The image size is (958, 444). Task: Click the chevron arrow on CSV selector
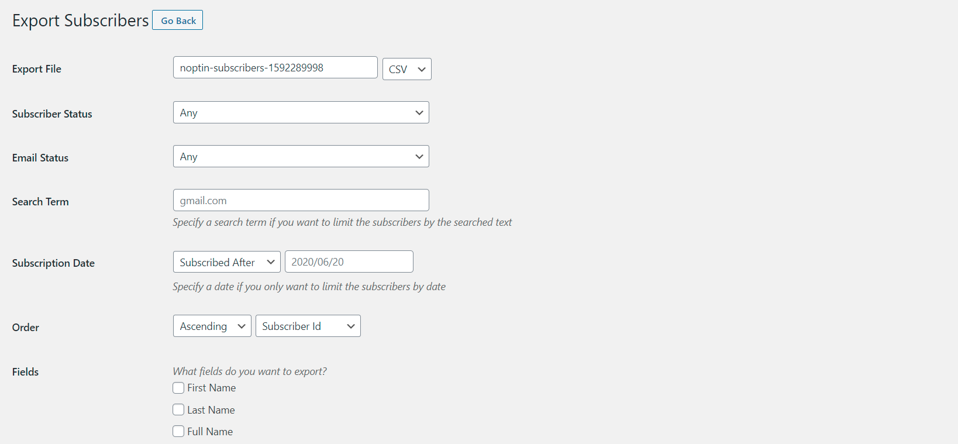[x=421, y=70]
